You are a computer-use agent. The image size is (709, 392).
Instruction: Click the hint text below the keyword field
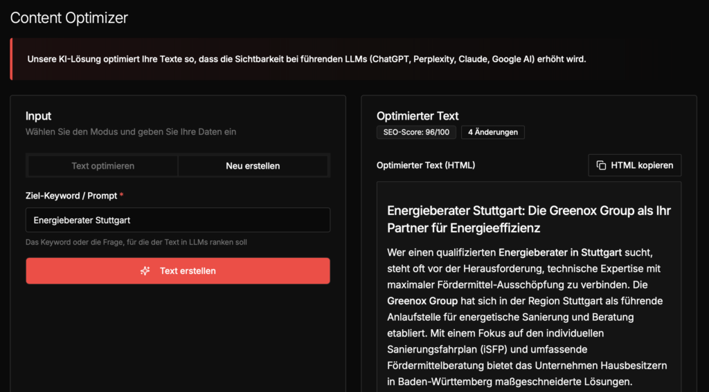point(136,243)
